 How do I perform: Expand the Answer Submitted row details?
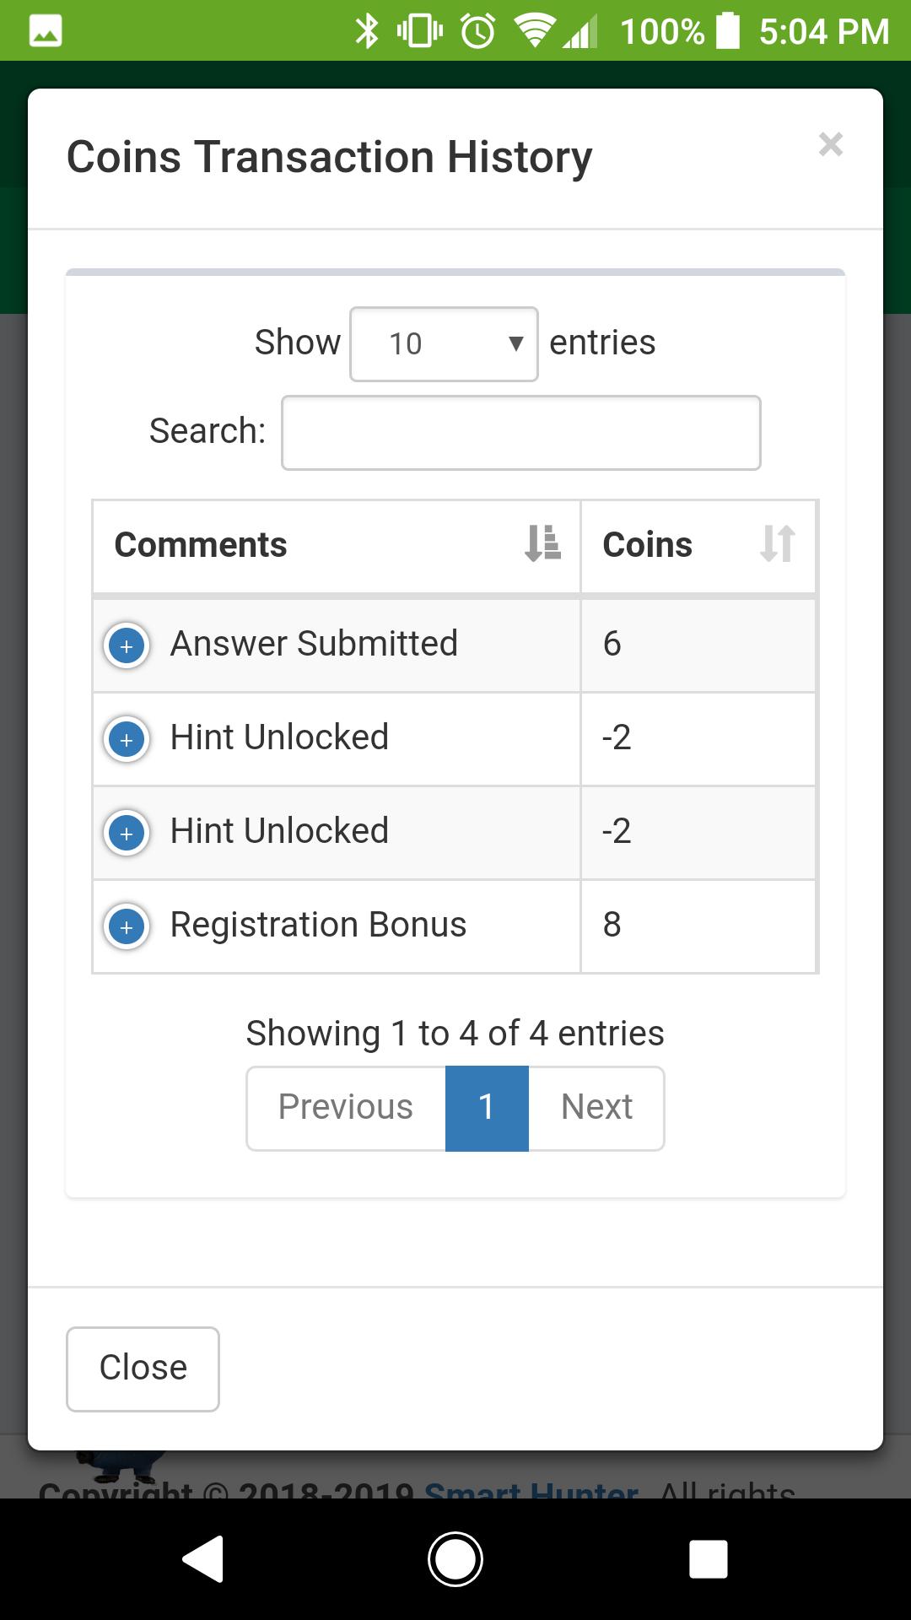coord(127,646)
